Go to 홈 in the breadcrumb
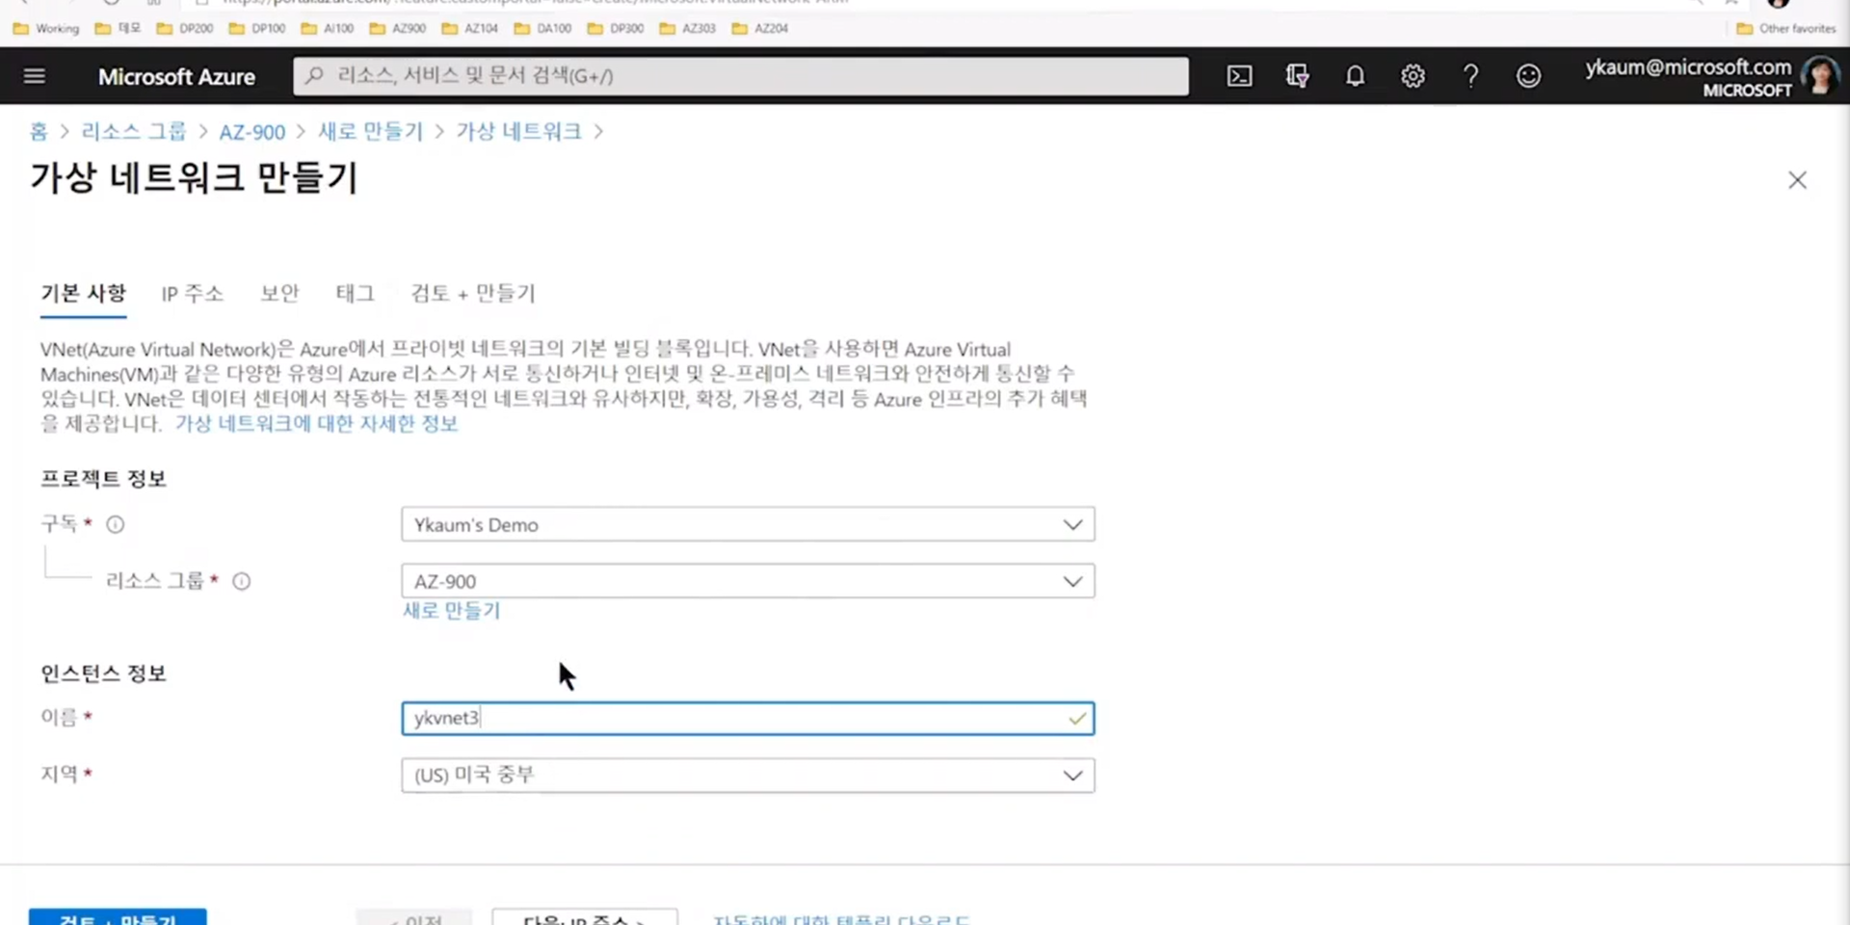The image size is (1850, 925). tap(39, 131)
